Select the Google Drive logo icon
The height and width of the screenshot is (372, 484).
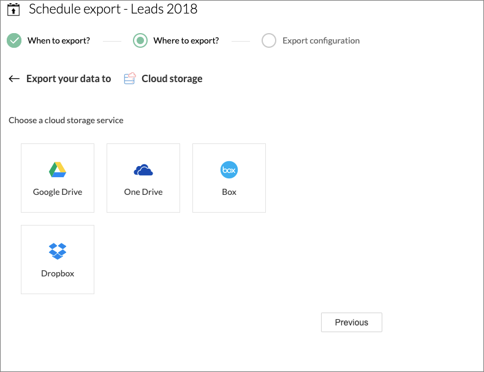point(58,170)
